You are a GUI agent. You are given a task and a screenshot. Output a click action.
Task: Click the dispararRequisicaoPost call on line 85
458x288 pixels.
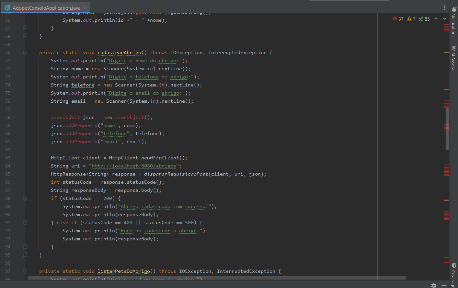tap(176, 174)
